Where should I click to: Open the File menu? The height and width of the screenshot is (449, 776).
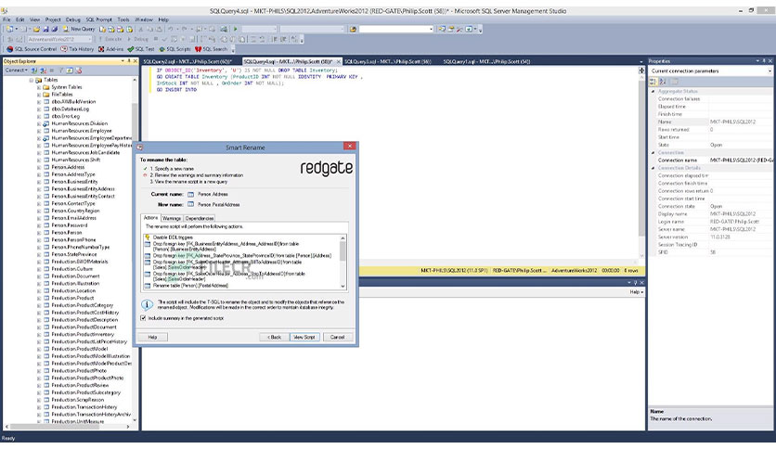pos(6,19)
